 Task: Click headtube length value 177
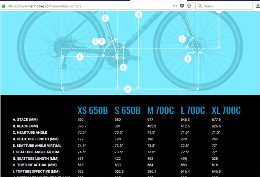[x=80, y=139]
